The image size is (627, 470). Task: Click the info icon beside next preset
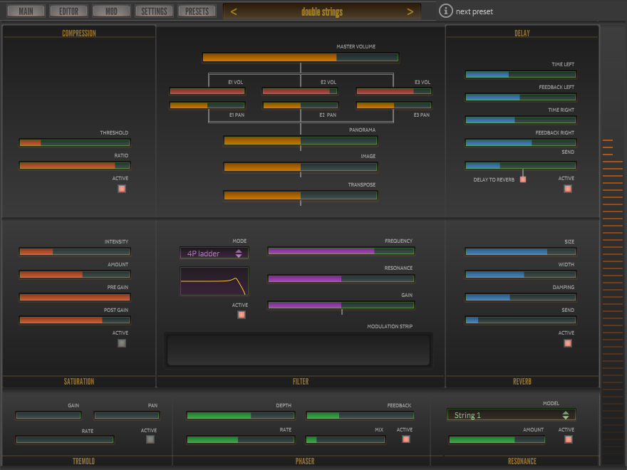[446, 11]
